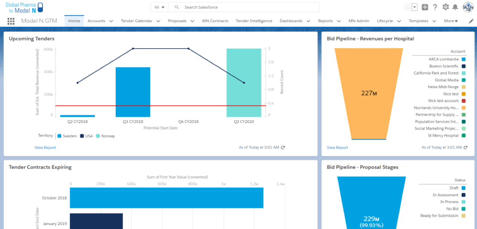Click the No Bid status label
477x229 pixels.
(x=453, y=209)
